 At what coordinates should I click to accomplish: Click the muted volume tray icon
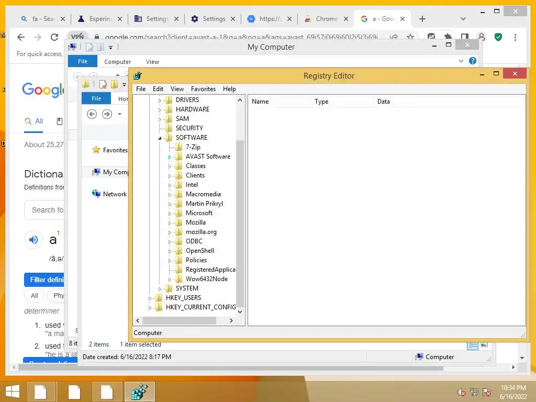[462, 392]
